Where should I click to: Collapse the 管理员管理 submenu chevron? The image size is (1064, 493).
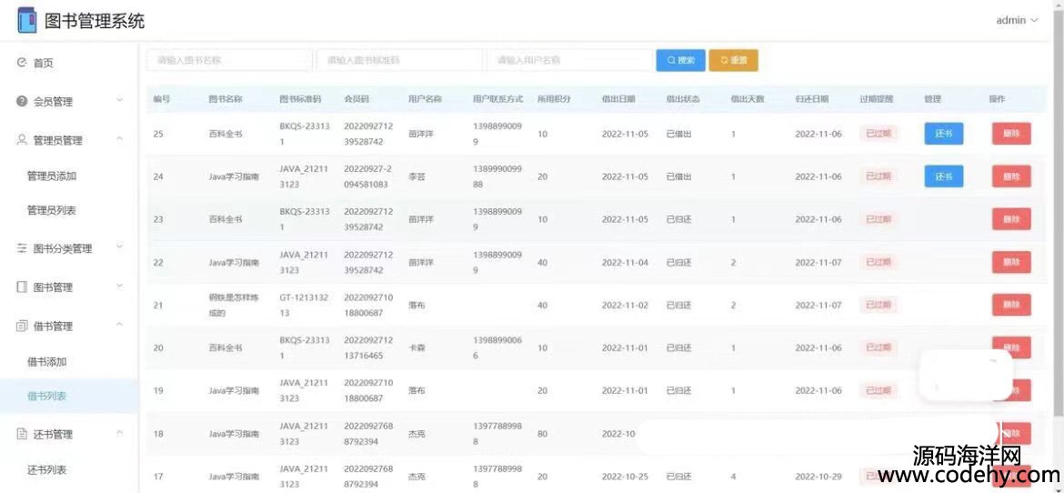[119, 139]
